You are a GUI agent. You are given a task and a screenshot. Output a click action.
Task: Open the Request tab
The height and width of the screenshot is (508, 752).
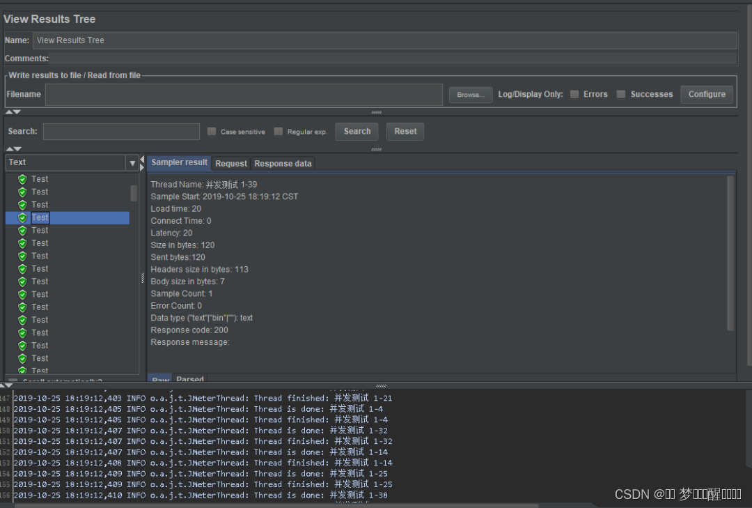tap(231, 164)
